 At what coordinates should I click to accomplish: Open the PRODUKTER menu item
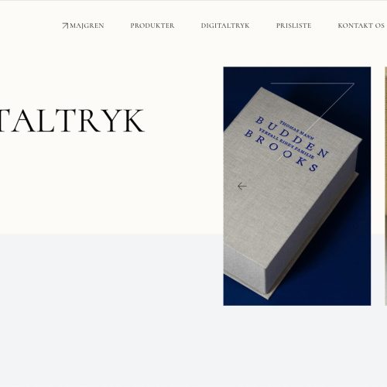tap(152, 26)
